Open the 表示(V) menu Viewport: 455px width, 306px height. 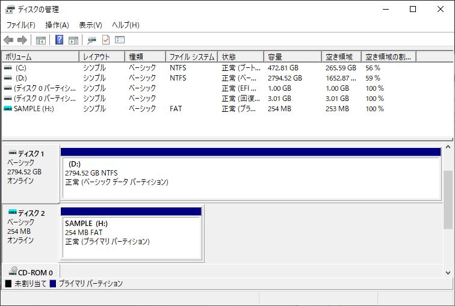point(90,25)
